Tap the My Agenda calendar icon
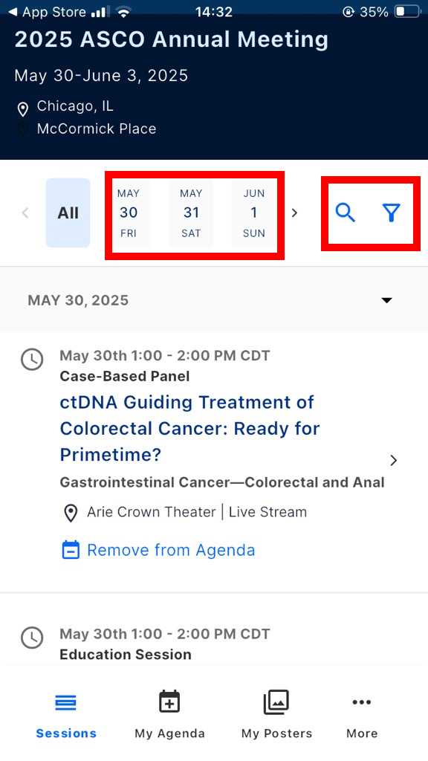 [169, 702]
